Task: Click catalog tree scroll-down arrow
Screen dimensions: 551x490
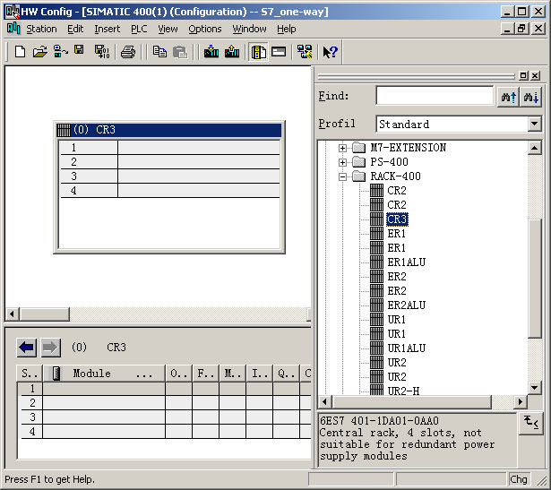Action: point(534,388)
